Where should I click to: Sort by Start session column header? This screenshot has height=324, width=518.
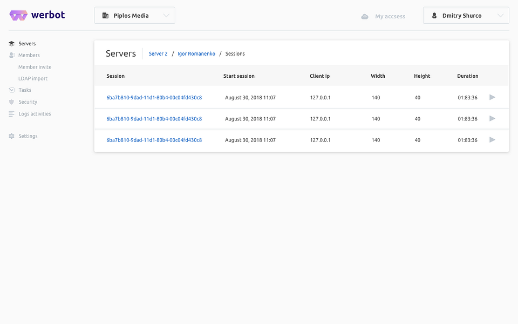tap(239, 76)
